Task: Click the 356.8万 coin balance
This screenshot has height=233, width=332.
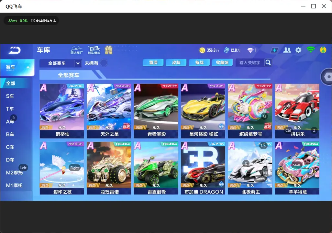Action: tap(213, 50)
